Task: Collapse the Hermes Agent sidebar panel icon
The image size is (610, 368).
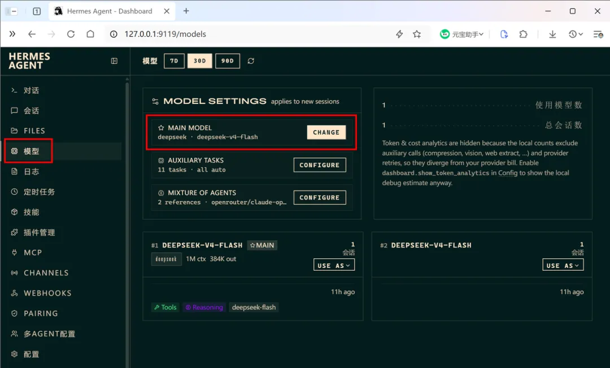Action: click(x=114, y=60)
